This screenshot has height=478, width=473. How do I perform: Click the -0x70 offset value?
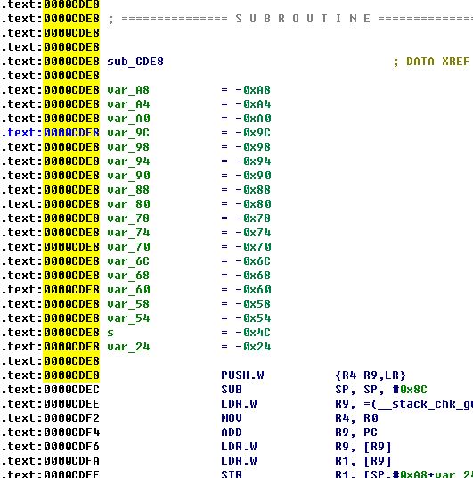point(253,247)
